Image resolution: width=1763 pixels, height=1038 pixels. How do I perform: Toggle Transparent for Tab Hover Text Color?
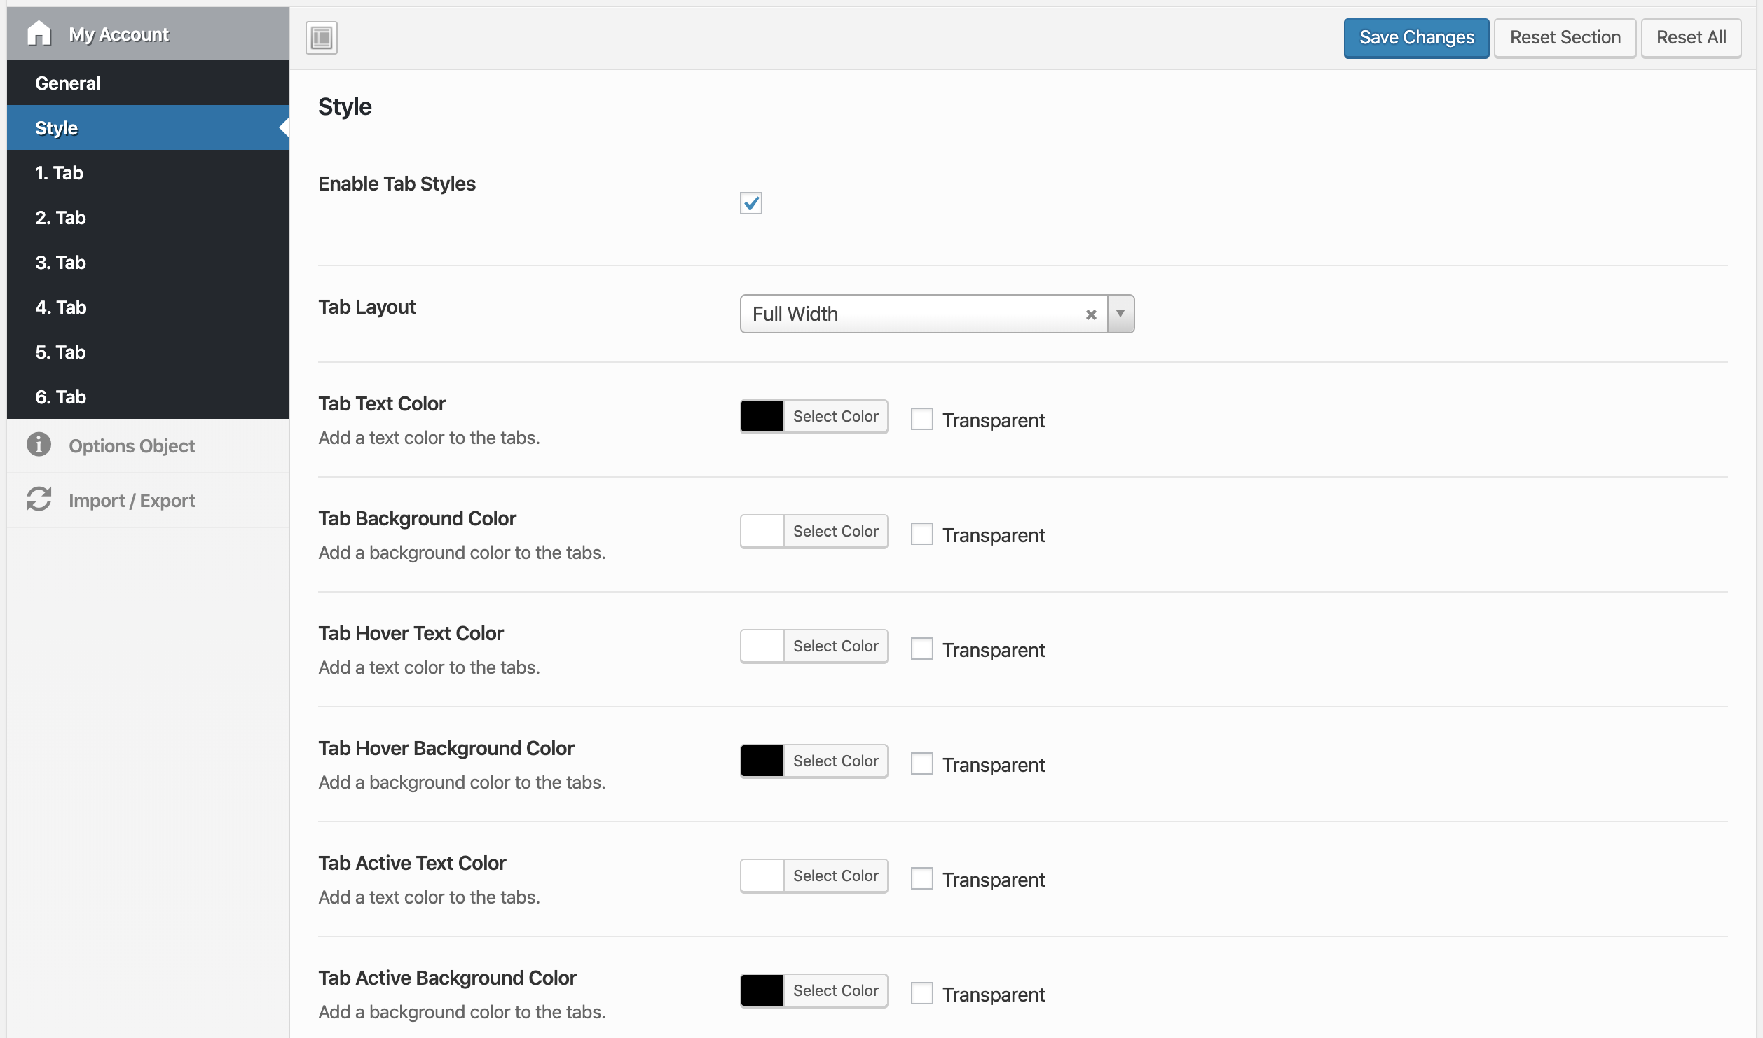(921, 648)
